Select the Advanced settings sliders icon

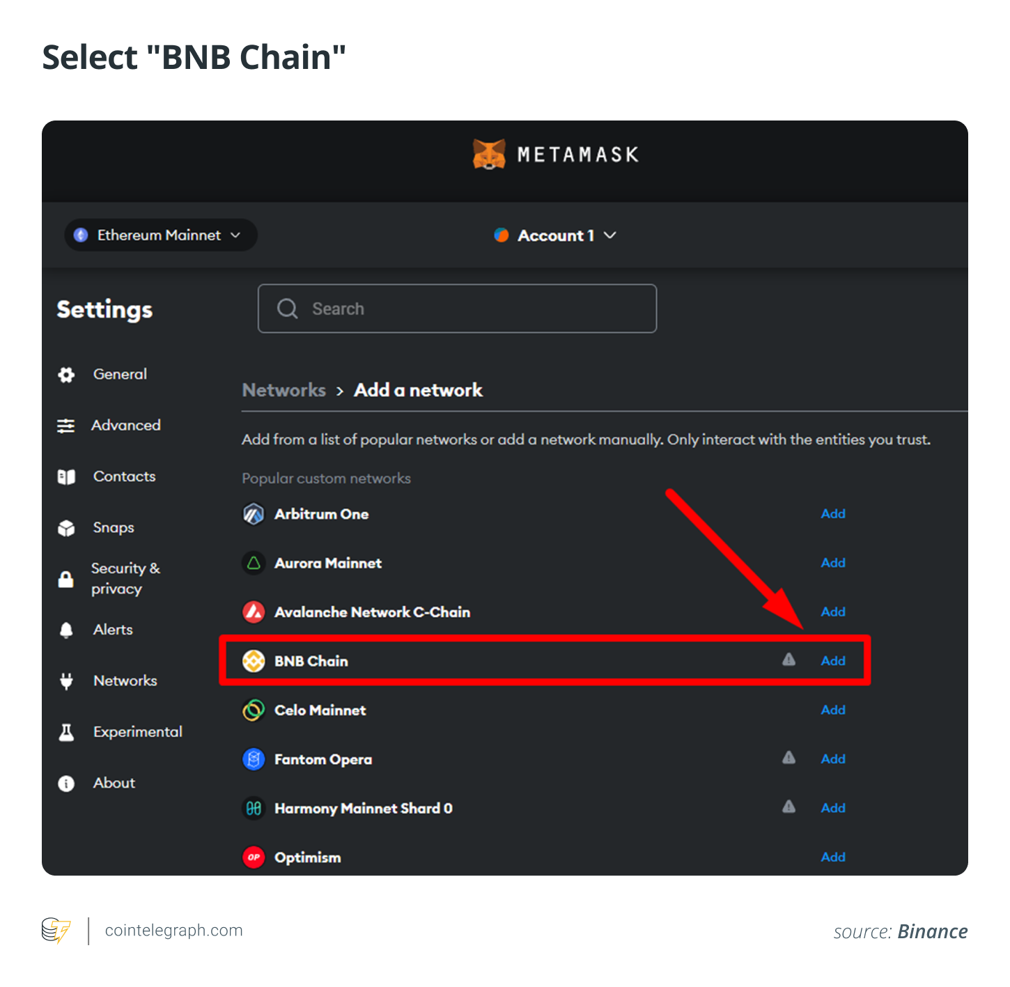pyautogui.click(x=66, y=426)
